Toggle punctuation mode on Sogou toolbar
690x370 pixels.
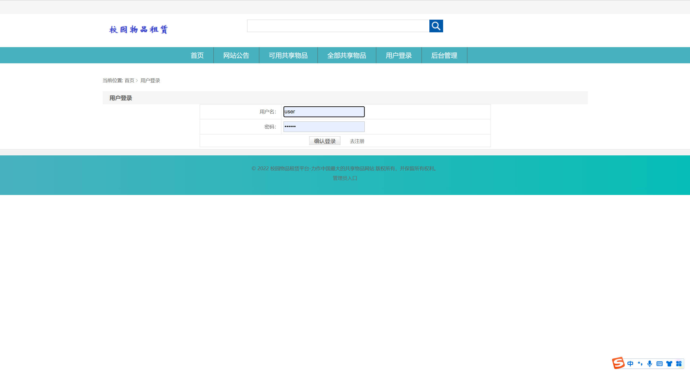pos(640,363)
